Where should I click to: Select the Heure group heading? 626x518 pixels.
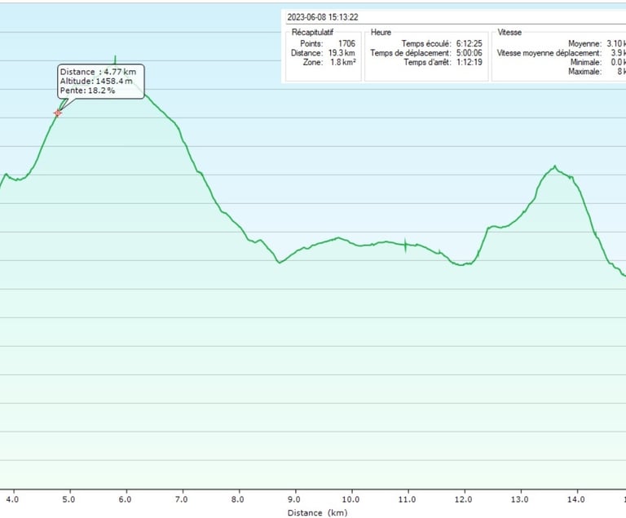(x=381, y=33)
